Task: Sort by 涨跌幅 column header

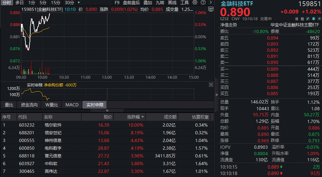Action: pos(135,117)
